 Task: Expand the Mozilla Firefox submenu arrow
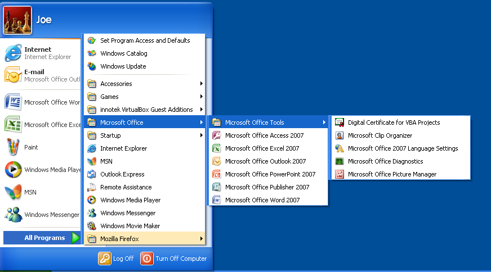point(202,238)
